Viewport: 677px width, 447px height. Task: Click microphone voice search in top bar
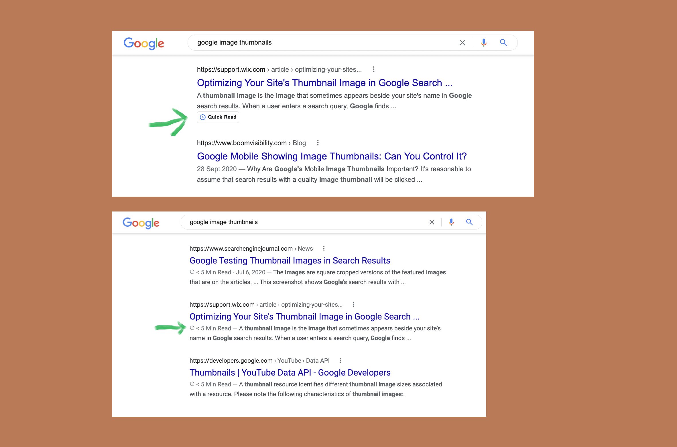(484, 43)
